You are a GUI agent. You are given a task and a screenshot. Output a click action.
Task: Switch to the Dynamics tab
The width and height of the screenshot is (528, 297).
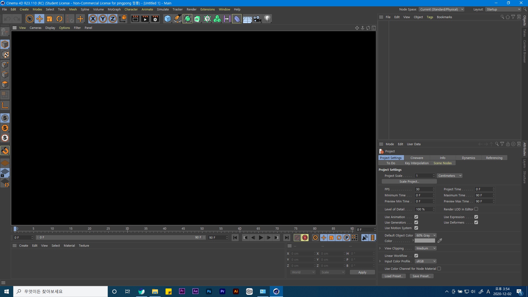point(468,158)
